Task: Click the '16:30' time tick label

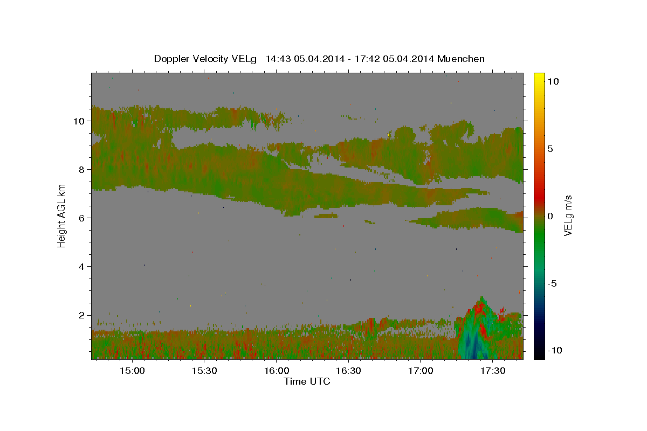Action: (x=348, y=371)
